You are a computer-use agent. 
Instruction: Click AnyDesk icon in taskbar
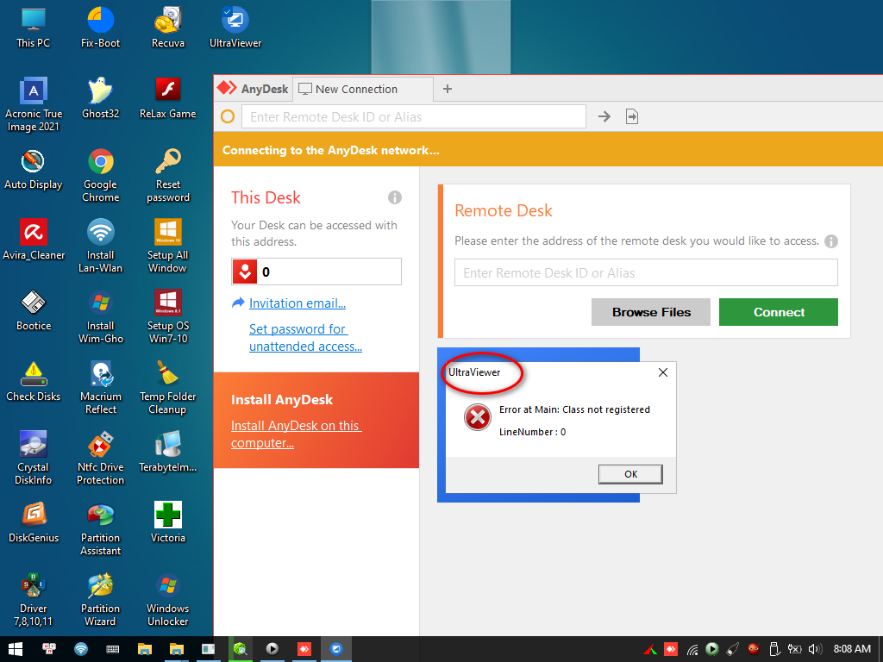304,649
